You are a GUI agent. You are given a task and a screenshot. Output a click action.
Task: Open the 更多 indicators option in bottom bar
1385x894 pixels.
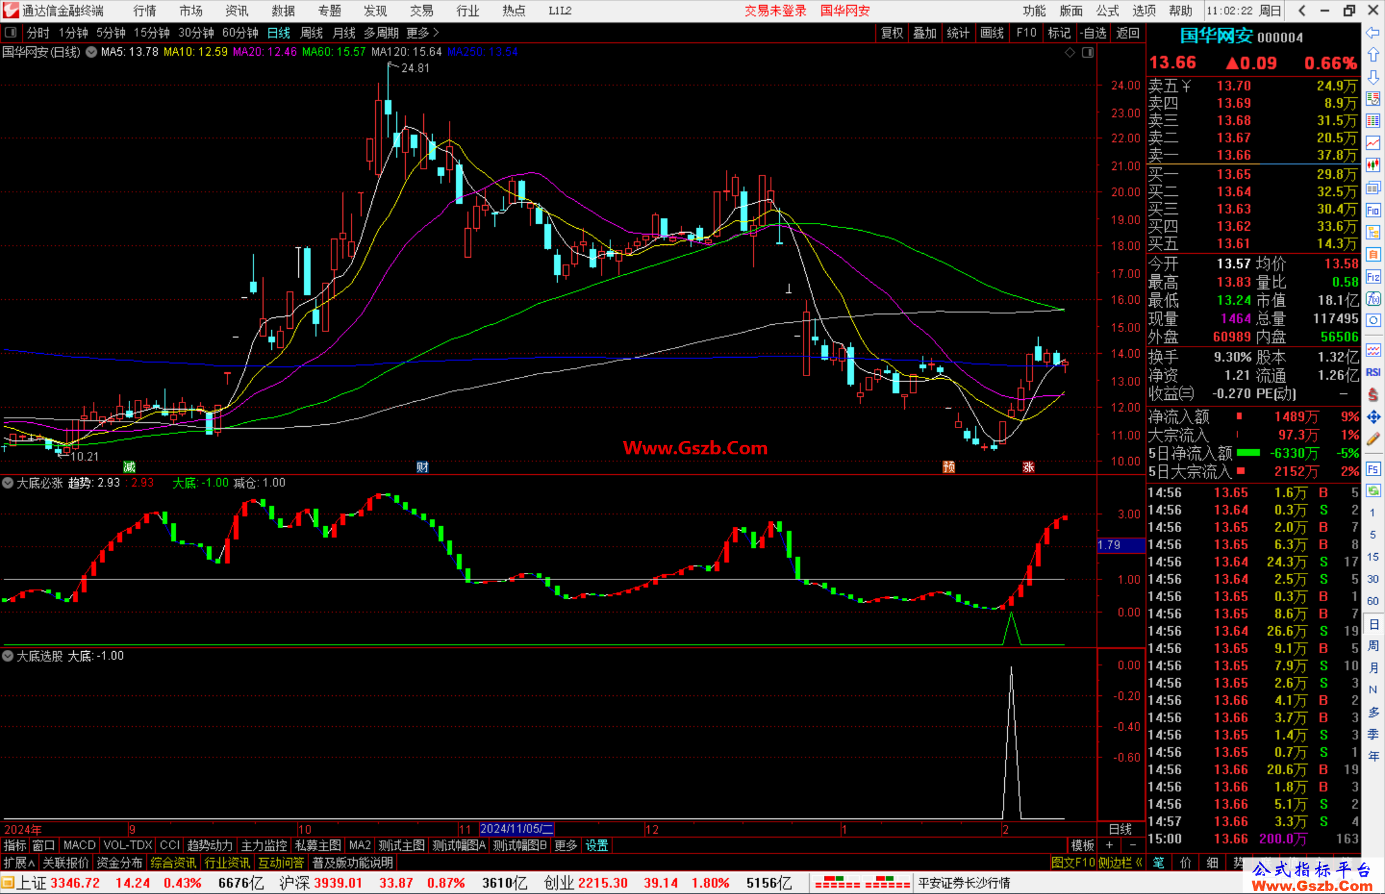click(x=566, y=845)
